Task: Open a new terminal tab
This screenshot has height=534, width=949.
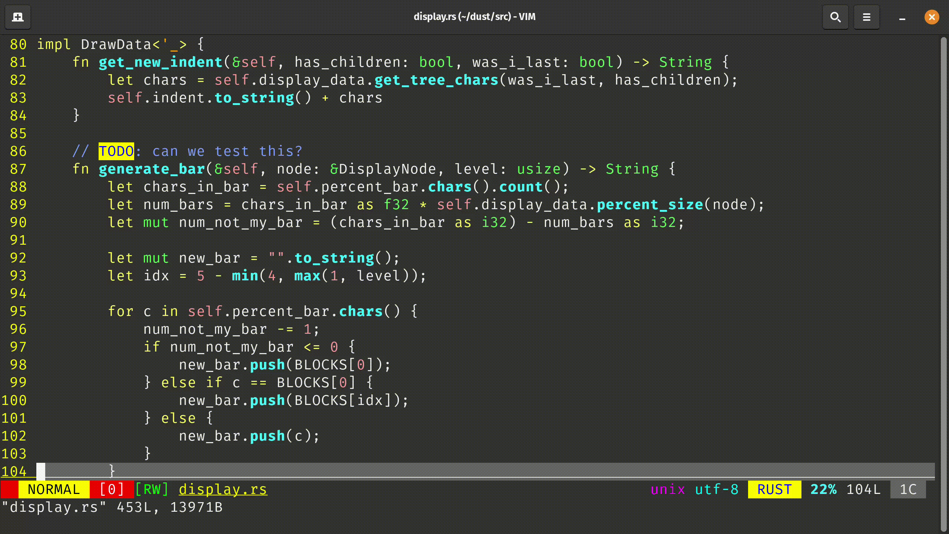Action: (17, 17)
